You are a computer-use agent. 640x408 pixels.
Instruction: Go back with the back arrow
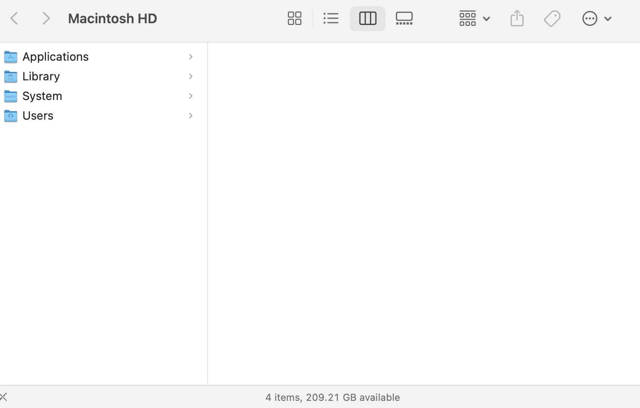click(14, 18)
